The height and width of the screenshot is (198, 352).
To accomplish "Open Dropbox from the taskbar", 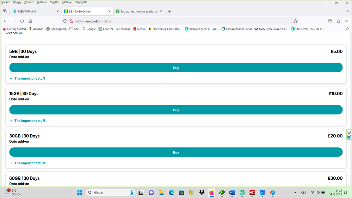I will coord(202,192).
